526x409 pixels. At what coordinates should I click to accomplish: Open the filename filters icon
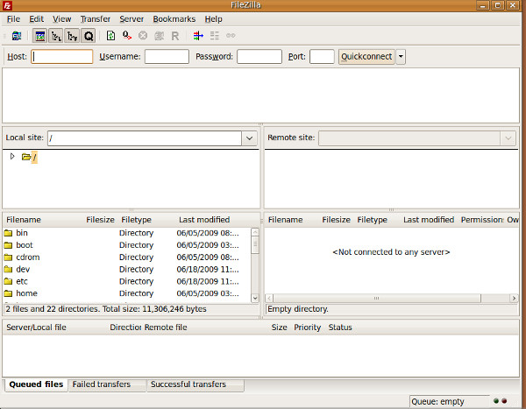(198, 36)
